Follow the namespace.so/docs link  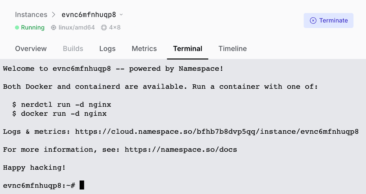181,150
